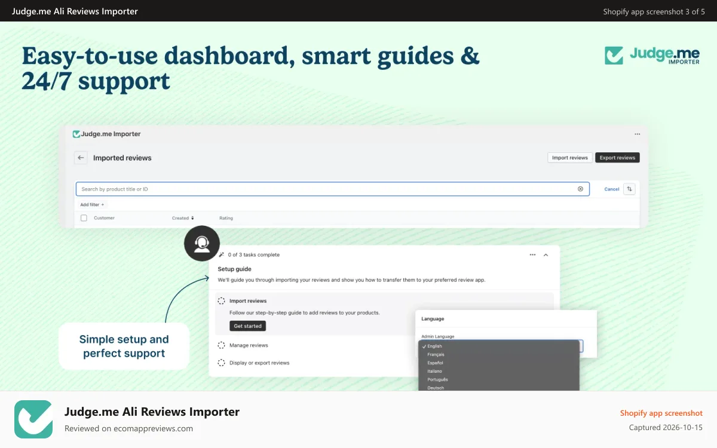Open the Manage reviews task

point(249,345)
